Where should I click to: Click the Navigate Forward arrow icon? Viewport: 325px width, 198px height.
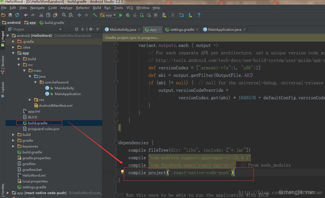[x=86, y=15]
